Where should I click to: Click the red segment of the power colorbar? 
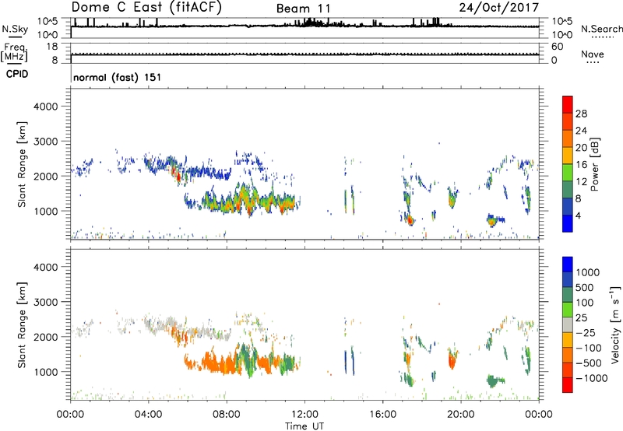pos(568,104)
